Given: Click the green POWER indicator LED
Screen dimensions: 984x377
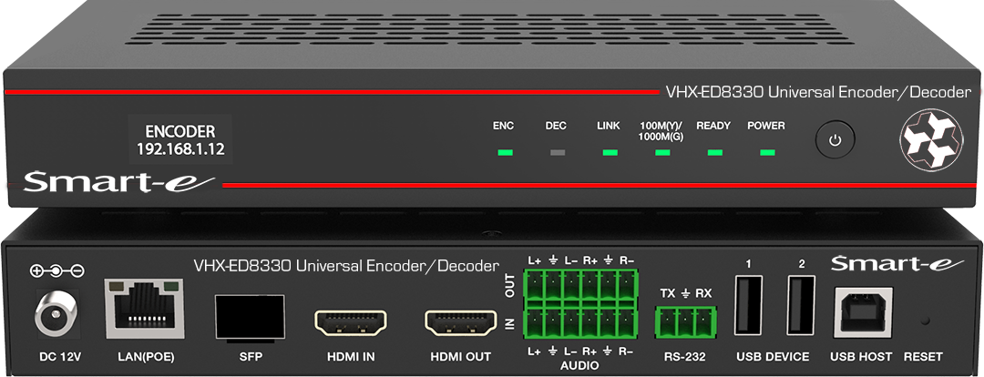Looking at the screenshot, I should [x=766, y=152].
